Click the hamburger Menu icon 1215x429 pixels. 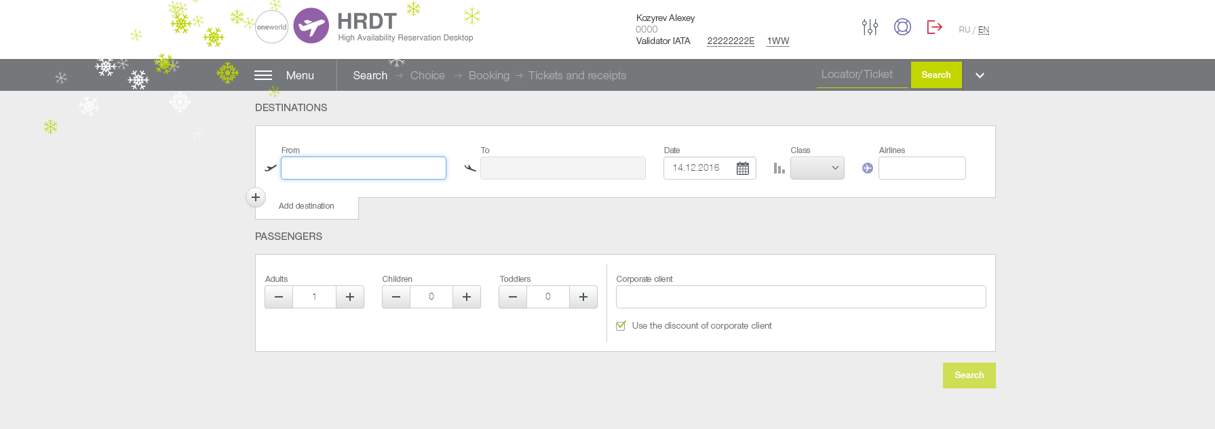tap(263, 75)
